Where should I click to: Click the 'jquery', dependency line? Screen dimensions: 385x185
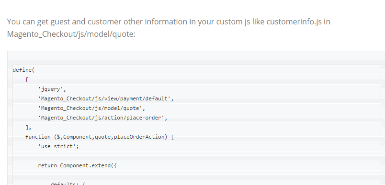[52, 89]
